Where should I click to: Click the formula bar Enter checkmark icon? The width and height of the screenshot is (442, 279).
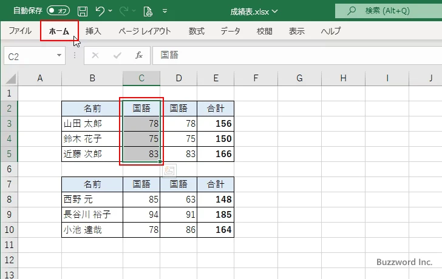[117, 55]
